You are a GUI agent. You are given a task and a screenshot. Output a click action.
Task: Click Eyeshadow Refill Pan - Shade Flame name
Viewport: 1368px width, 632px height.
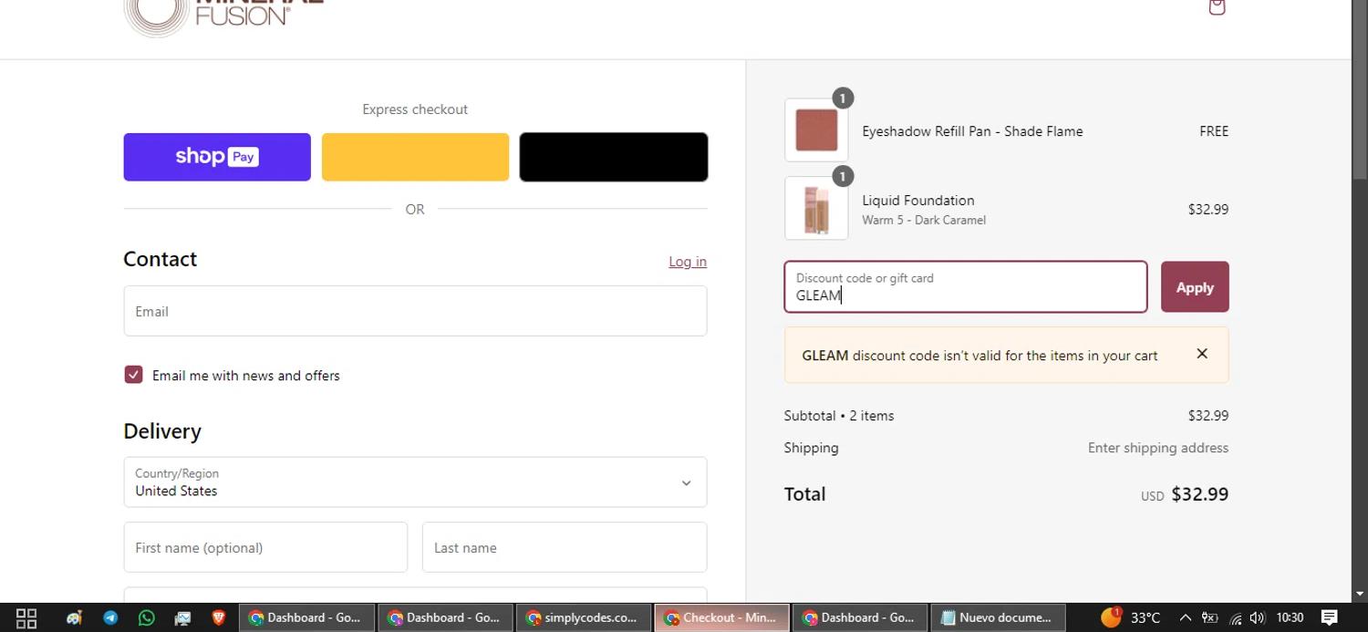[x=972, y=131]
